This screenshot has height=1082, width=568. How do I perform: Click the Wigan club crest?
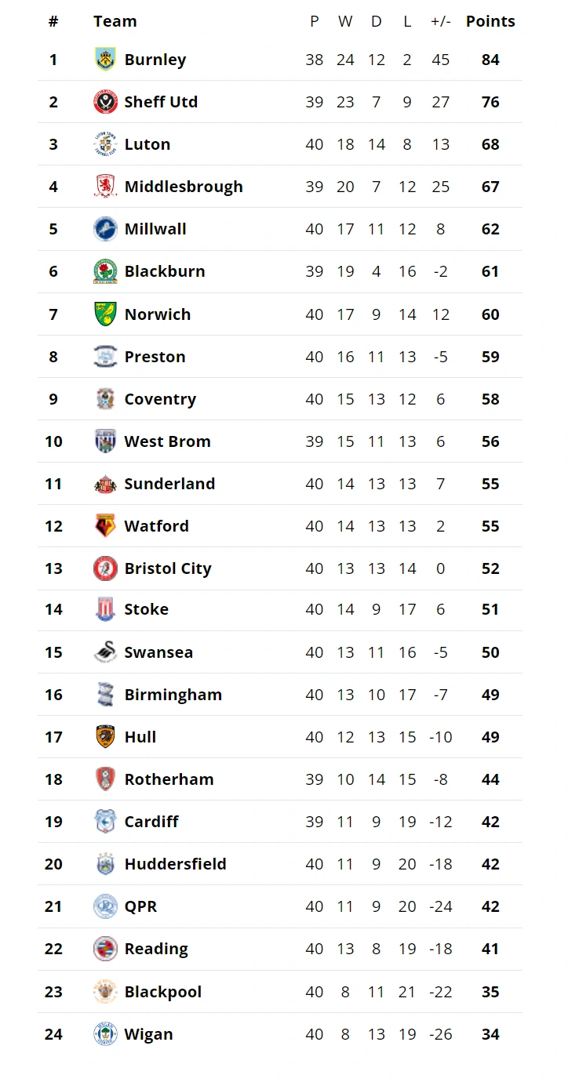(105, 1034)
